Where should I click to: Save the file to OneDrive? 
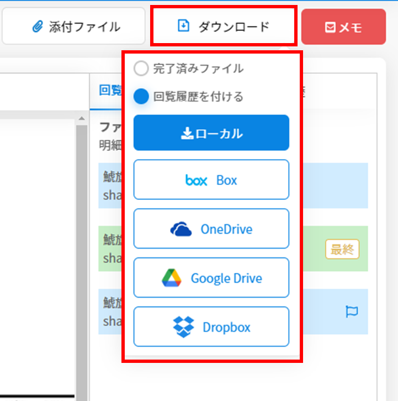coord(211,229)
